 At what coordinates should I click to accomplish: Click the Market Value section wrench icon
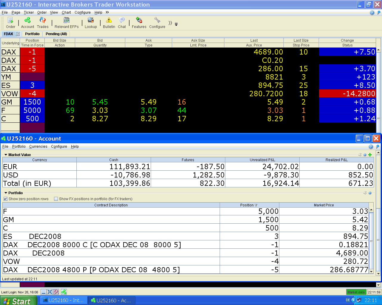(x=360, y=155)
